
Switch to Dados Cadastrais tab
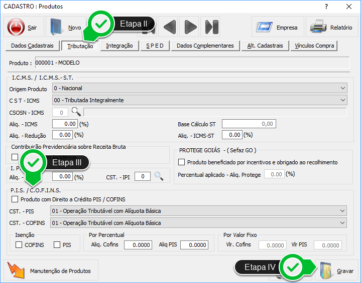coord(32,46)
